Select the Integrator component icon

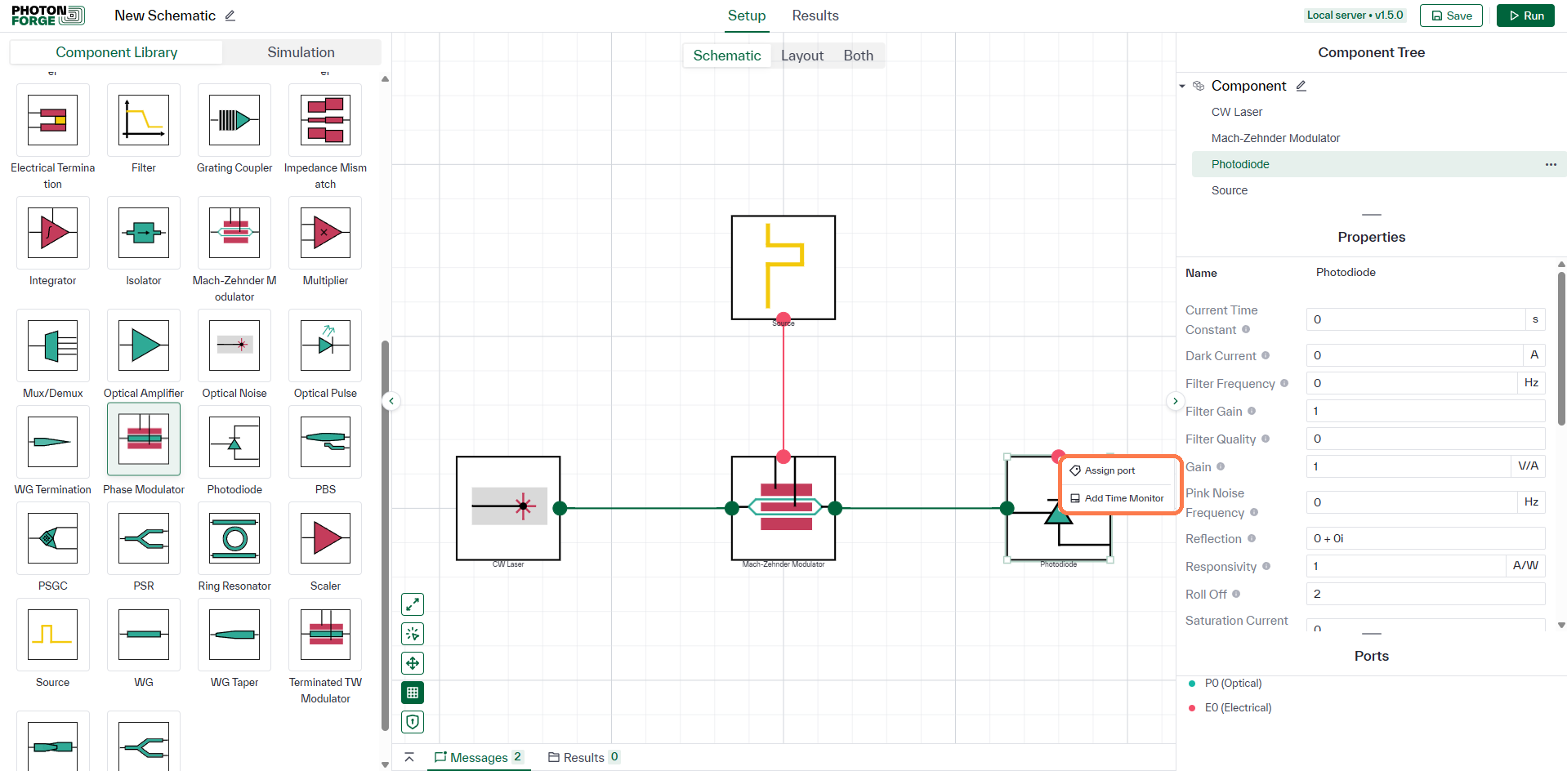coord(52,233)
